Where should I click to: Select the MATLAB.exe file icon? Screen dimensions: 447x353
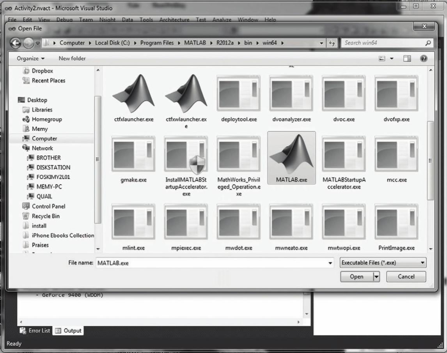click(x=291, y=154)
